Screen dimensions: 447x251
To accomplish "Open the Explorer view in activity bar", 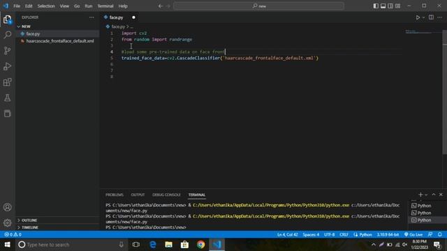I will (8, 20).
